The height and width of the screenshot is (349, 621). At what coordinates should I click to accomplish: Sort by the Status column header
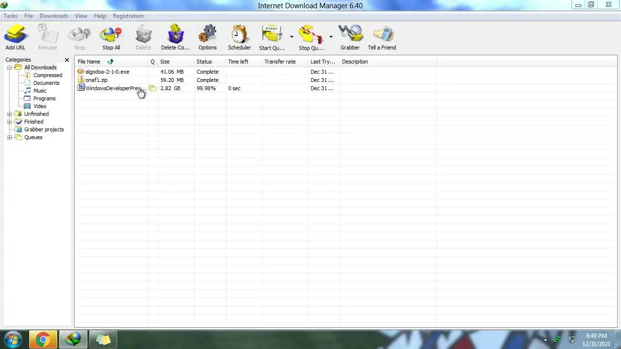point(210,62)
